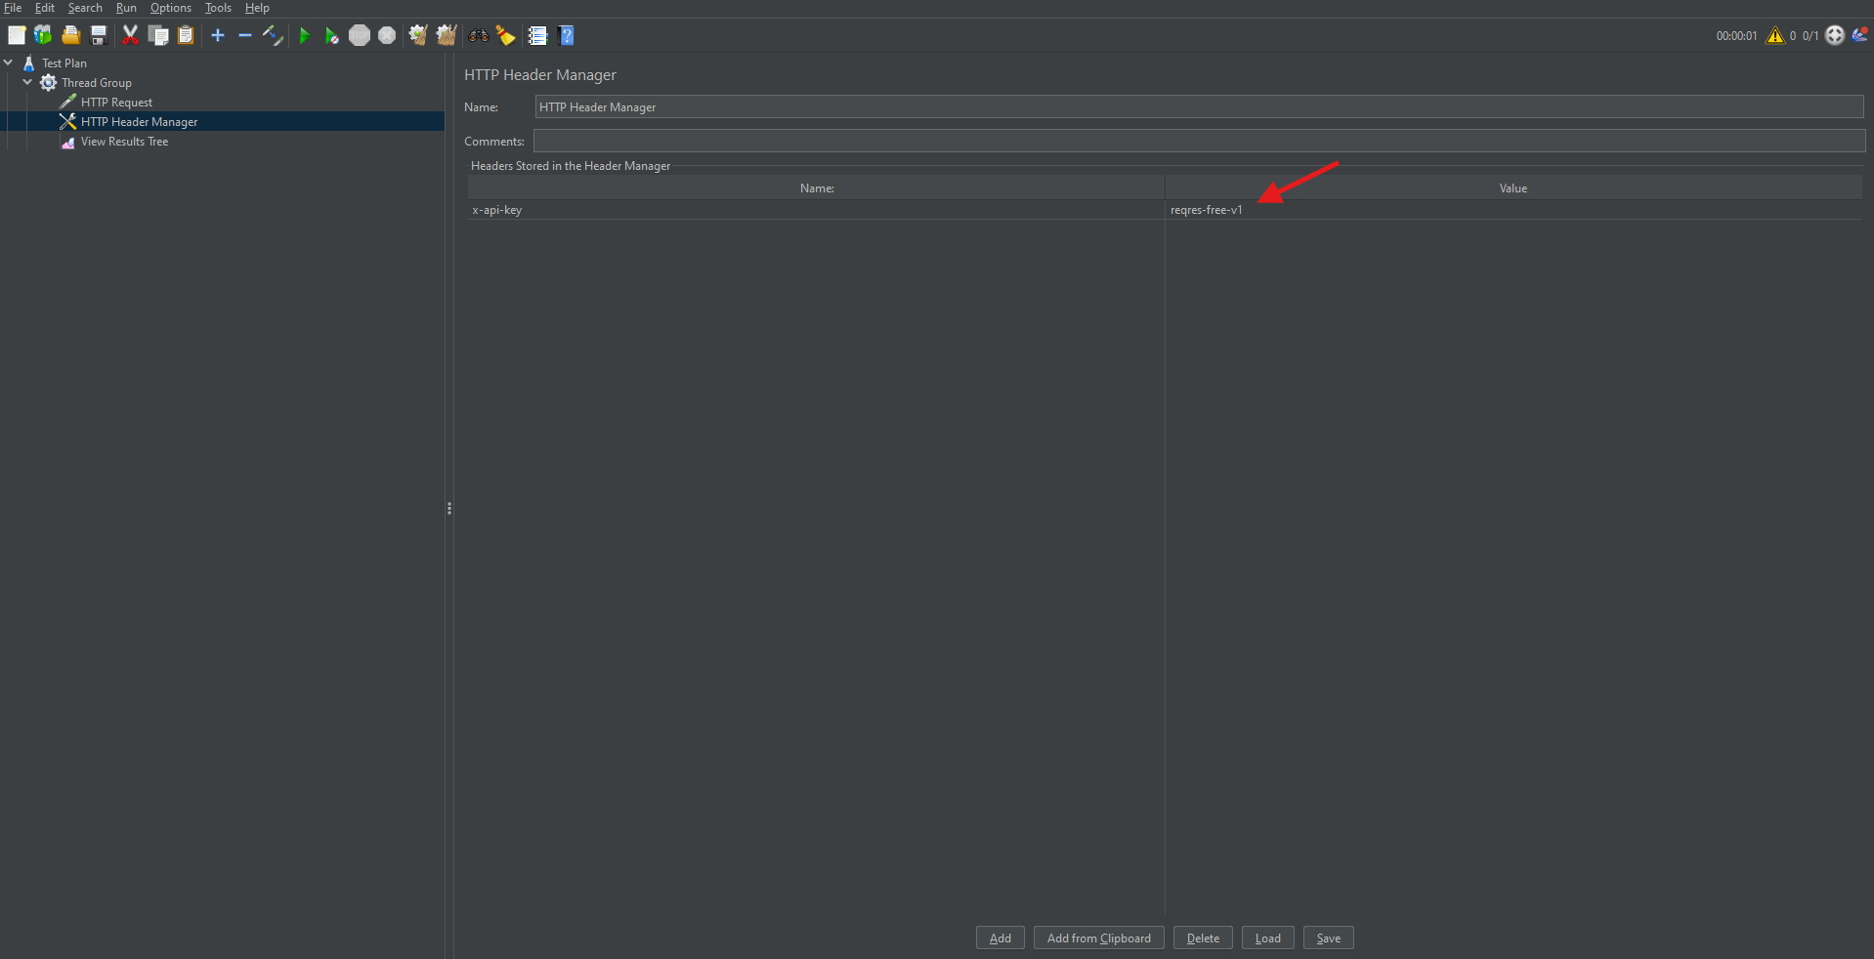Click the Add header button
Viewport: 1874px width, 959px height.
click(x=1001, y=938)
